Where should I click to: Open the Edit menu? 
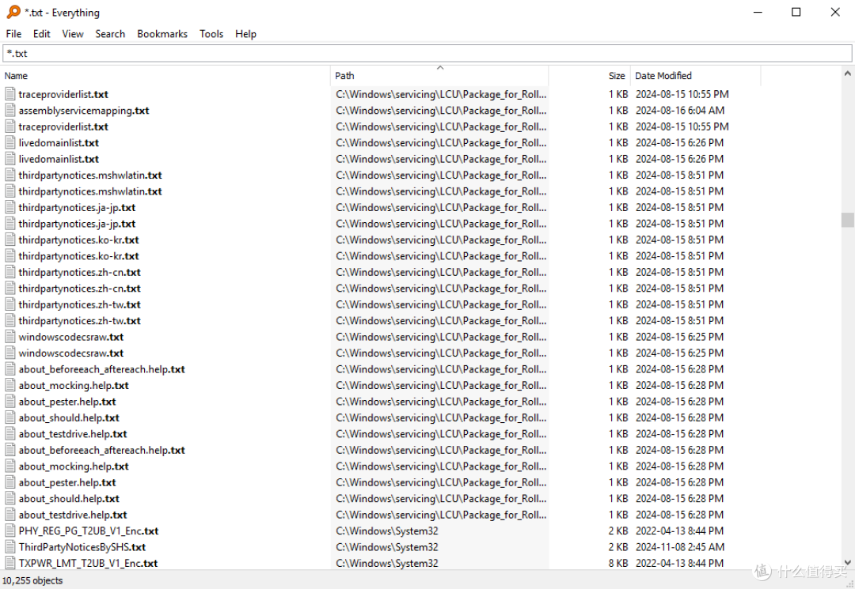[x=41, y=34]
